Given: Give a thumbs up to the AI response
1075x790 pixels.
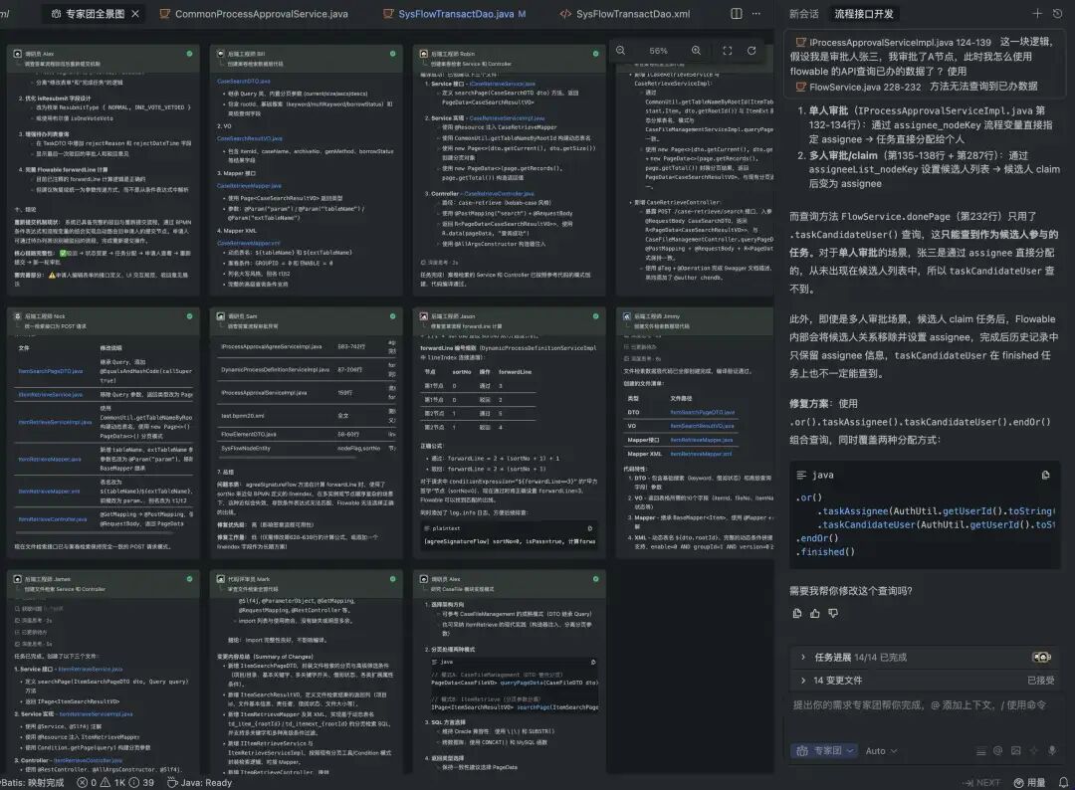Looking at the screenshot, I should pos(815,613).
